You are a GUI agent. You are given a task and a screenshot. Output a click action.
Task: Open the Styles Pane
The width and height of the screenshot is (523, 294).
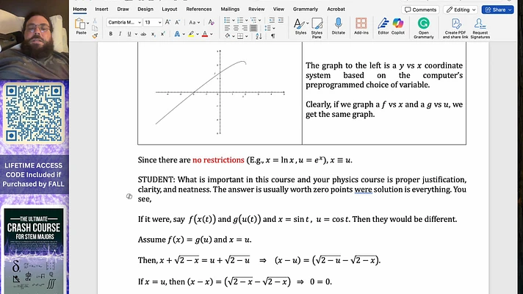point(317,28)
